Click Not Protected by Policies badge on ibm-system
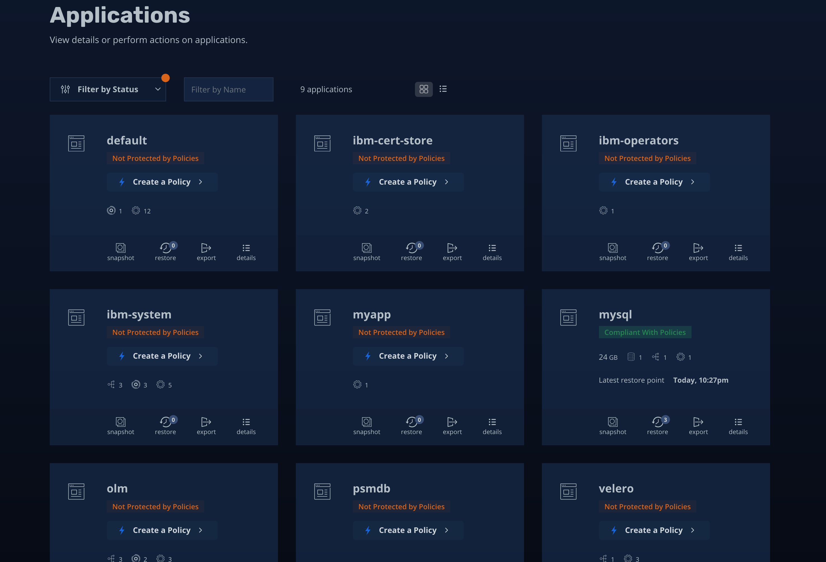 click(x=155, y=332)
